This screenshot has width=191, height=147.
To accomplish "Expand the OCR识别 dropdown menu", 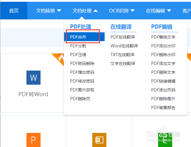I will (x=122, y=11).
